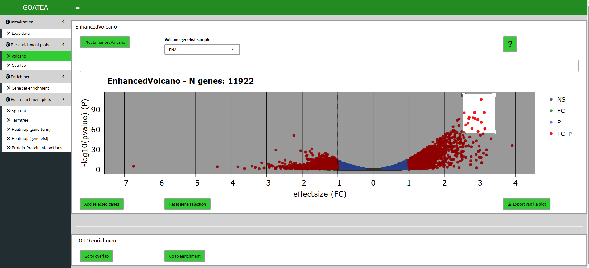The width and height of the screenshot is (589, 268).
Task: Click the red FC_P legend dot
Action: [x=551, y=134]
